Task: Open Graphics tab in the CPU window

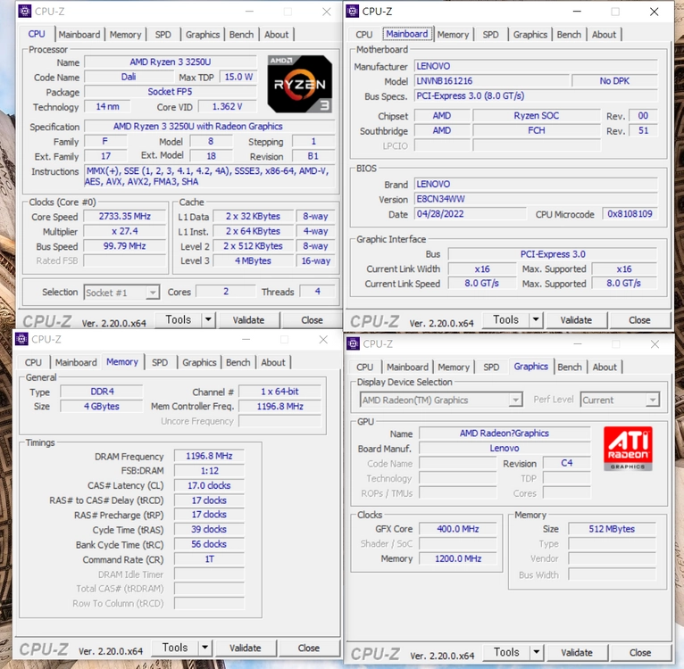Action: [x=203, y=35]
